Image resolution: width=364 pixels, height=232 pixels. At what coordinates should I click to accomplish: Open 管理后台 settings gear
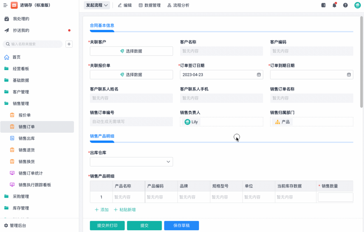coord(6,226)
